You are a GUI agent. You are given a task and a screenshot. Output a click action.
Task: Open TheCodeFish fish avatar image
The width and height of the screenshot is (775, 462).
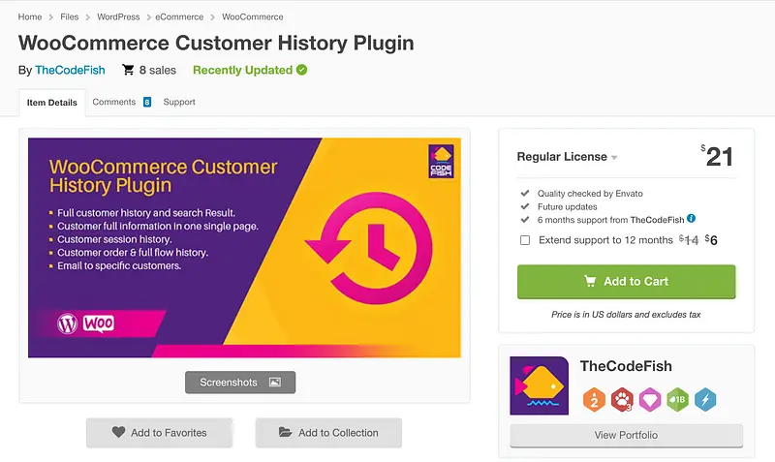[539, 386]
